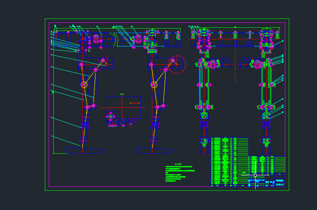317x210 pixels.
Task: Select the green A-A section view label
Action: pos(122,94)
